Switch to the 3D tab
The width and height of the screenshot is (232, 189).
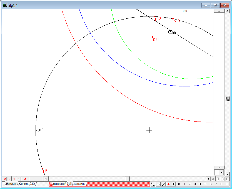click(33, 184)
